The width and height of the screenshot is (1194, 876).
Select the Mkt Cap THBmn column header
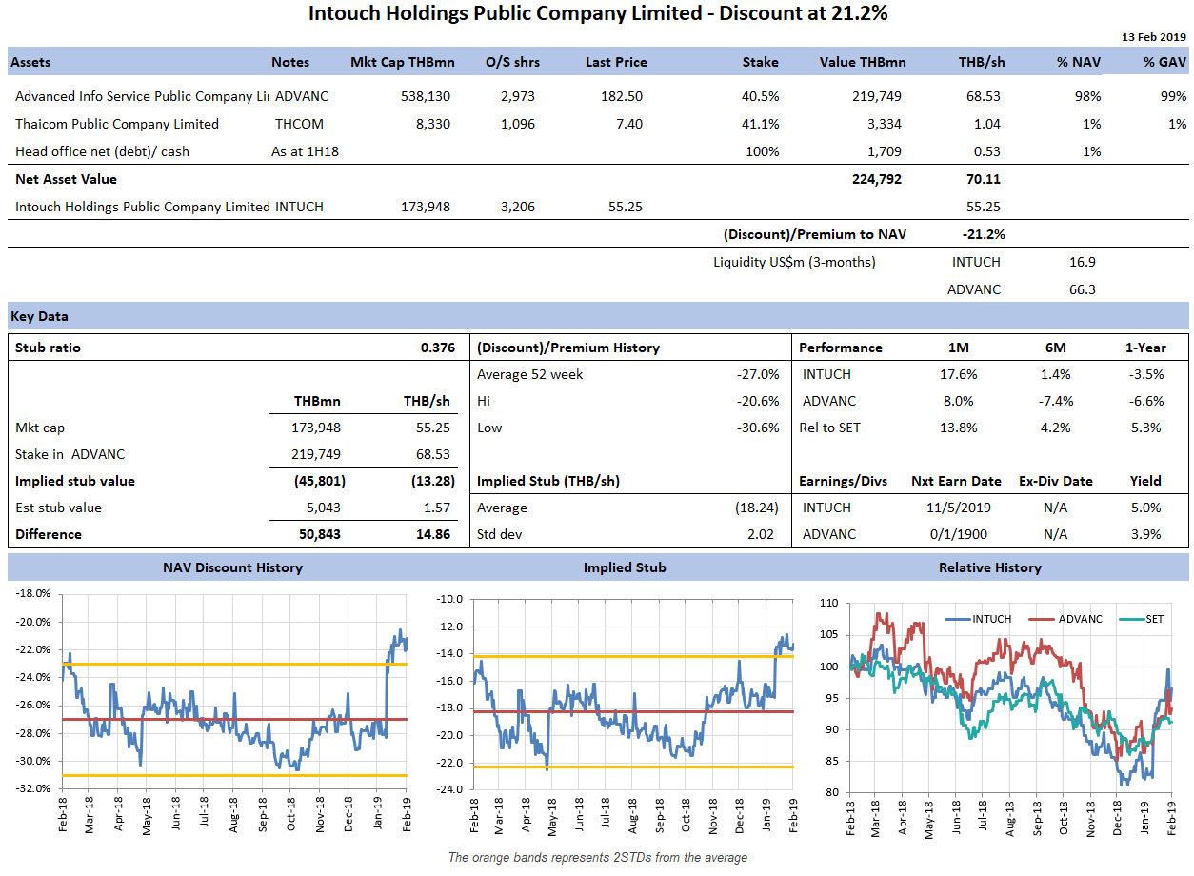(x=402, y=62)
